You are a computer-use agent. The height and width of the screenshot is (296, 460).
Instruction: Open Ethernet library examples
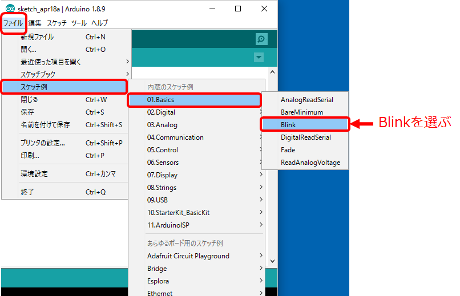click(196, 293)
